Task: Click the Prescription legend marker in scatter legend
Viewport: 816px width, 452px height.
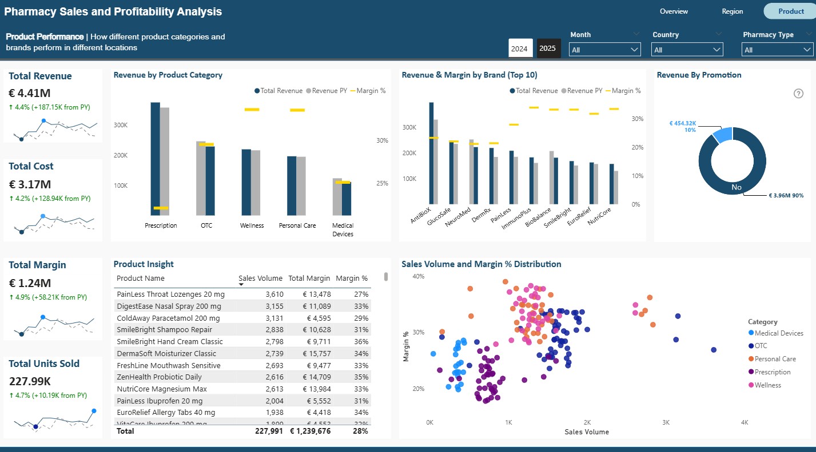Action: pos(751,372)
